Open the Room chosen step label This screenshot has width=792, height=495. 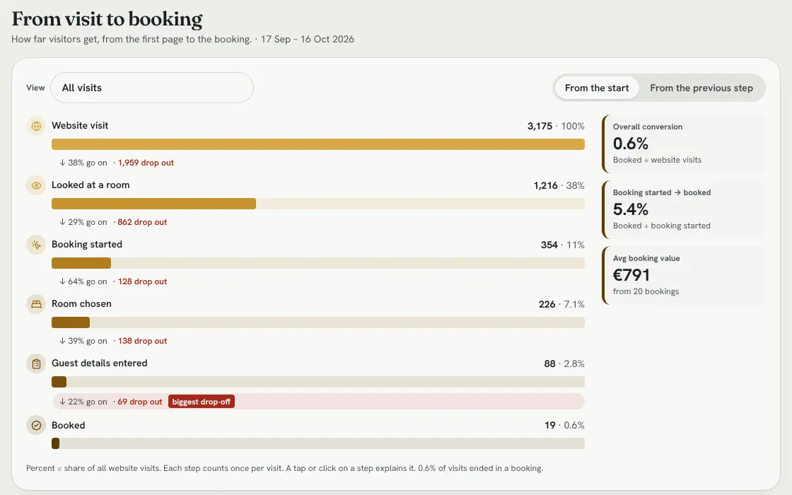point(81,303)
